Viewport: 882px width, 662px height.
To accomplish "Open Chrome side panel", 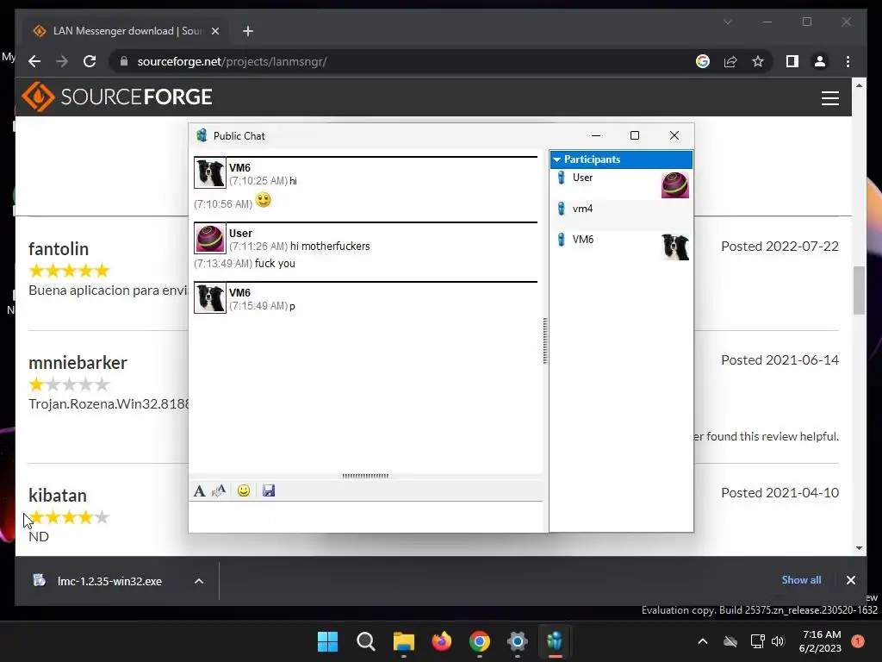I will pos(792,61).
